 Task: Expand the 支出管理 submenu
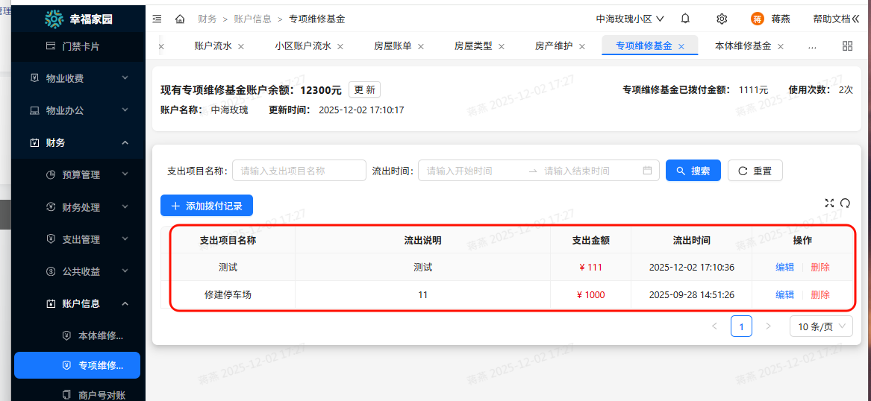point(78,239)
